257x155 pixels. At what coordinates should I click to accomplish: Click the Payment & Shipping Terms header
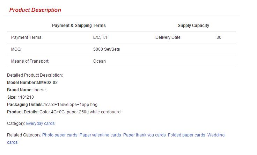pos(79,26)
